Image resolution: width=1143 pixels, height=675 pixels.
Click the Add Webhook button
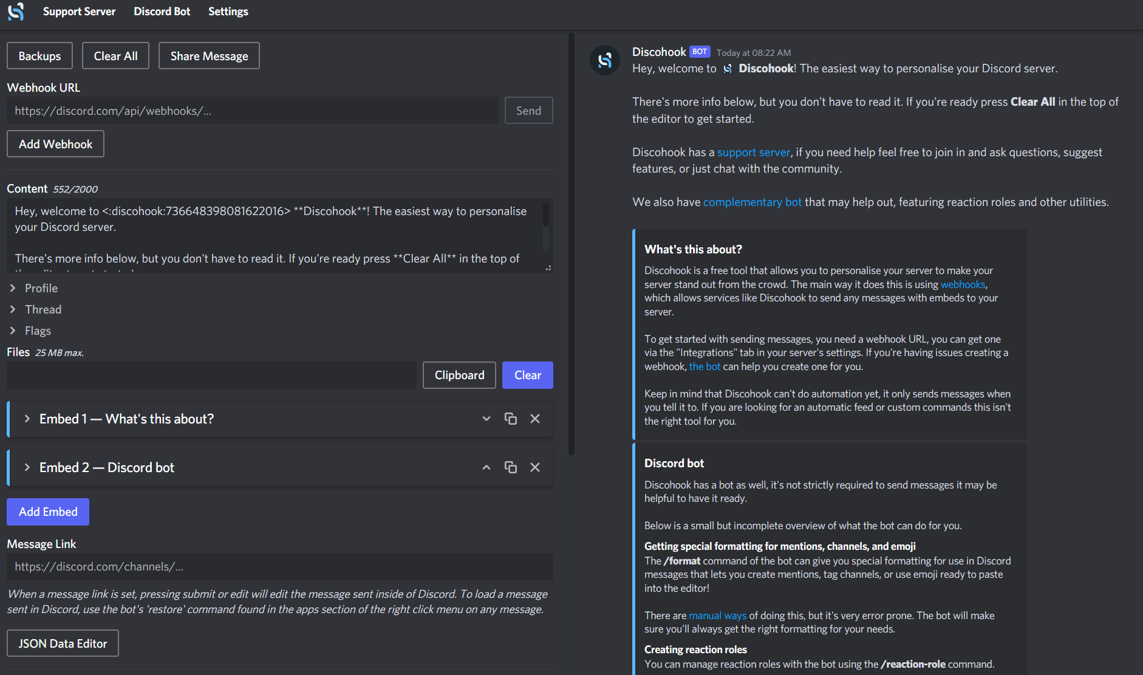55,144
